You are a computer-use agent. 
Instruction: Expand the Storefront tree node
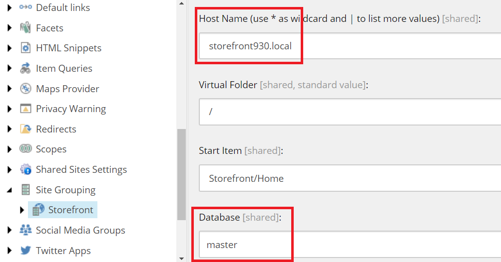(21, 210)
